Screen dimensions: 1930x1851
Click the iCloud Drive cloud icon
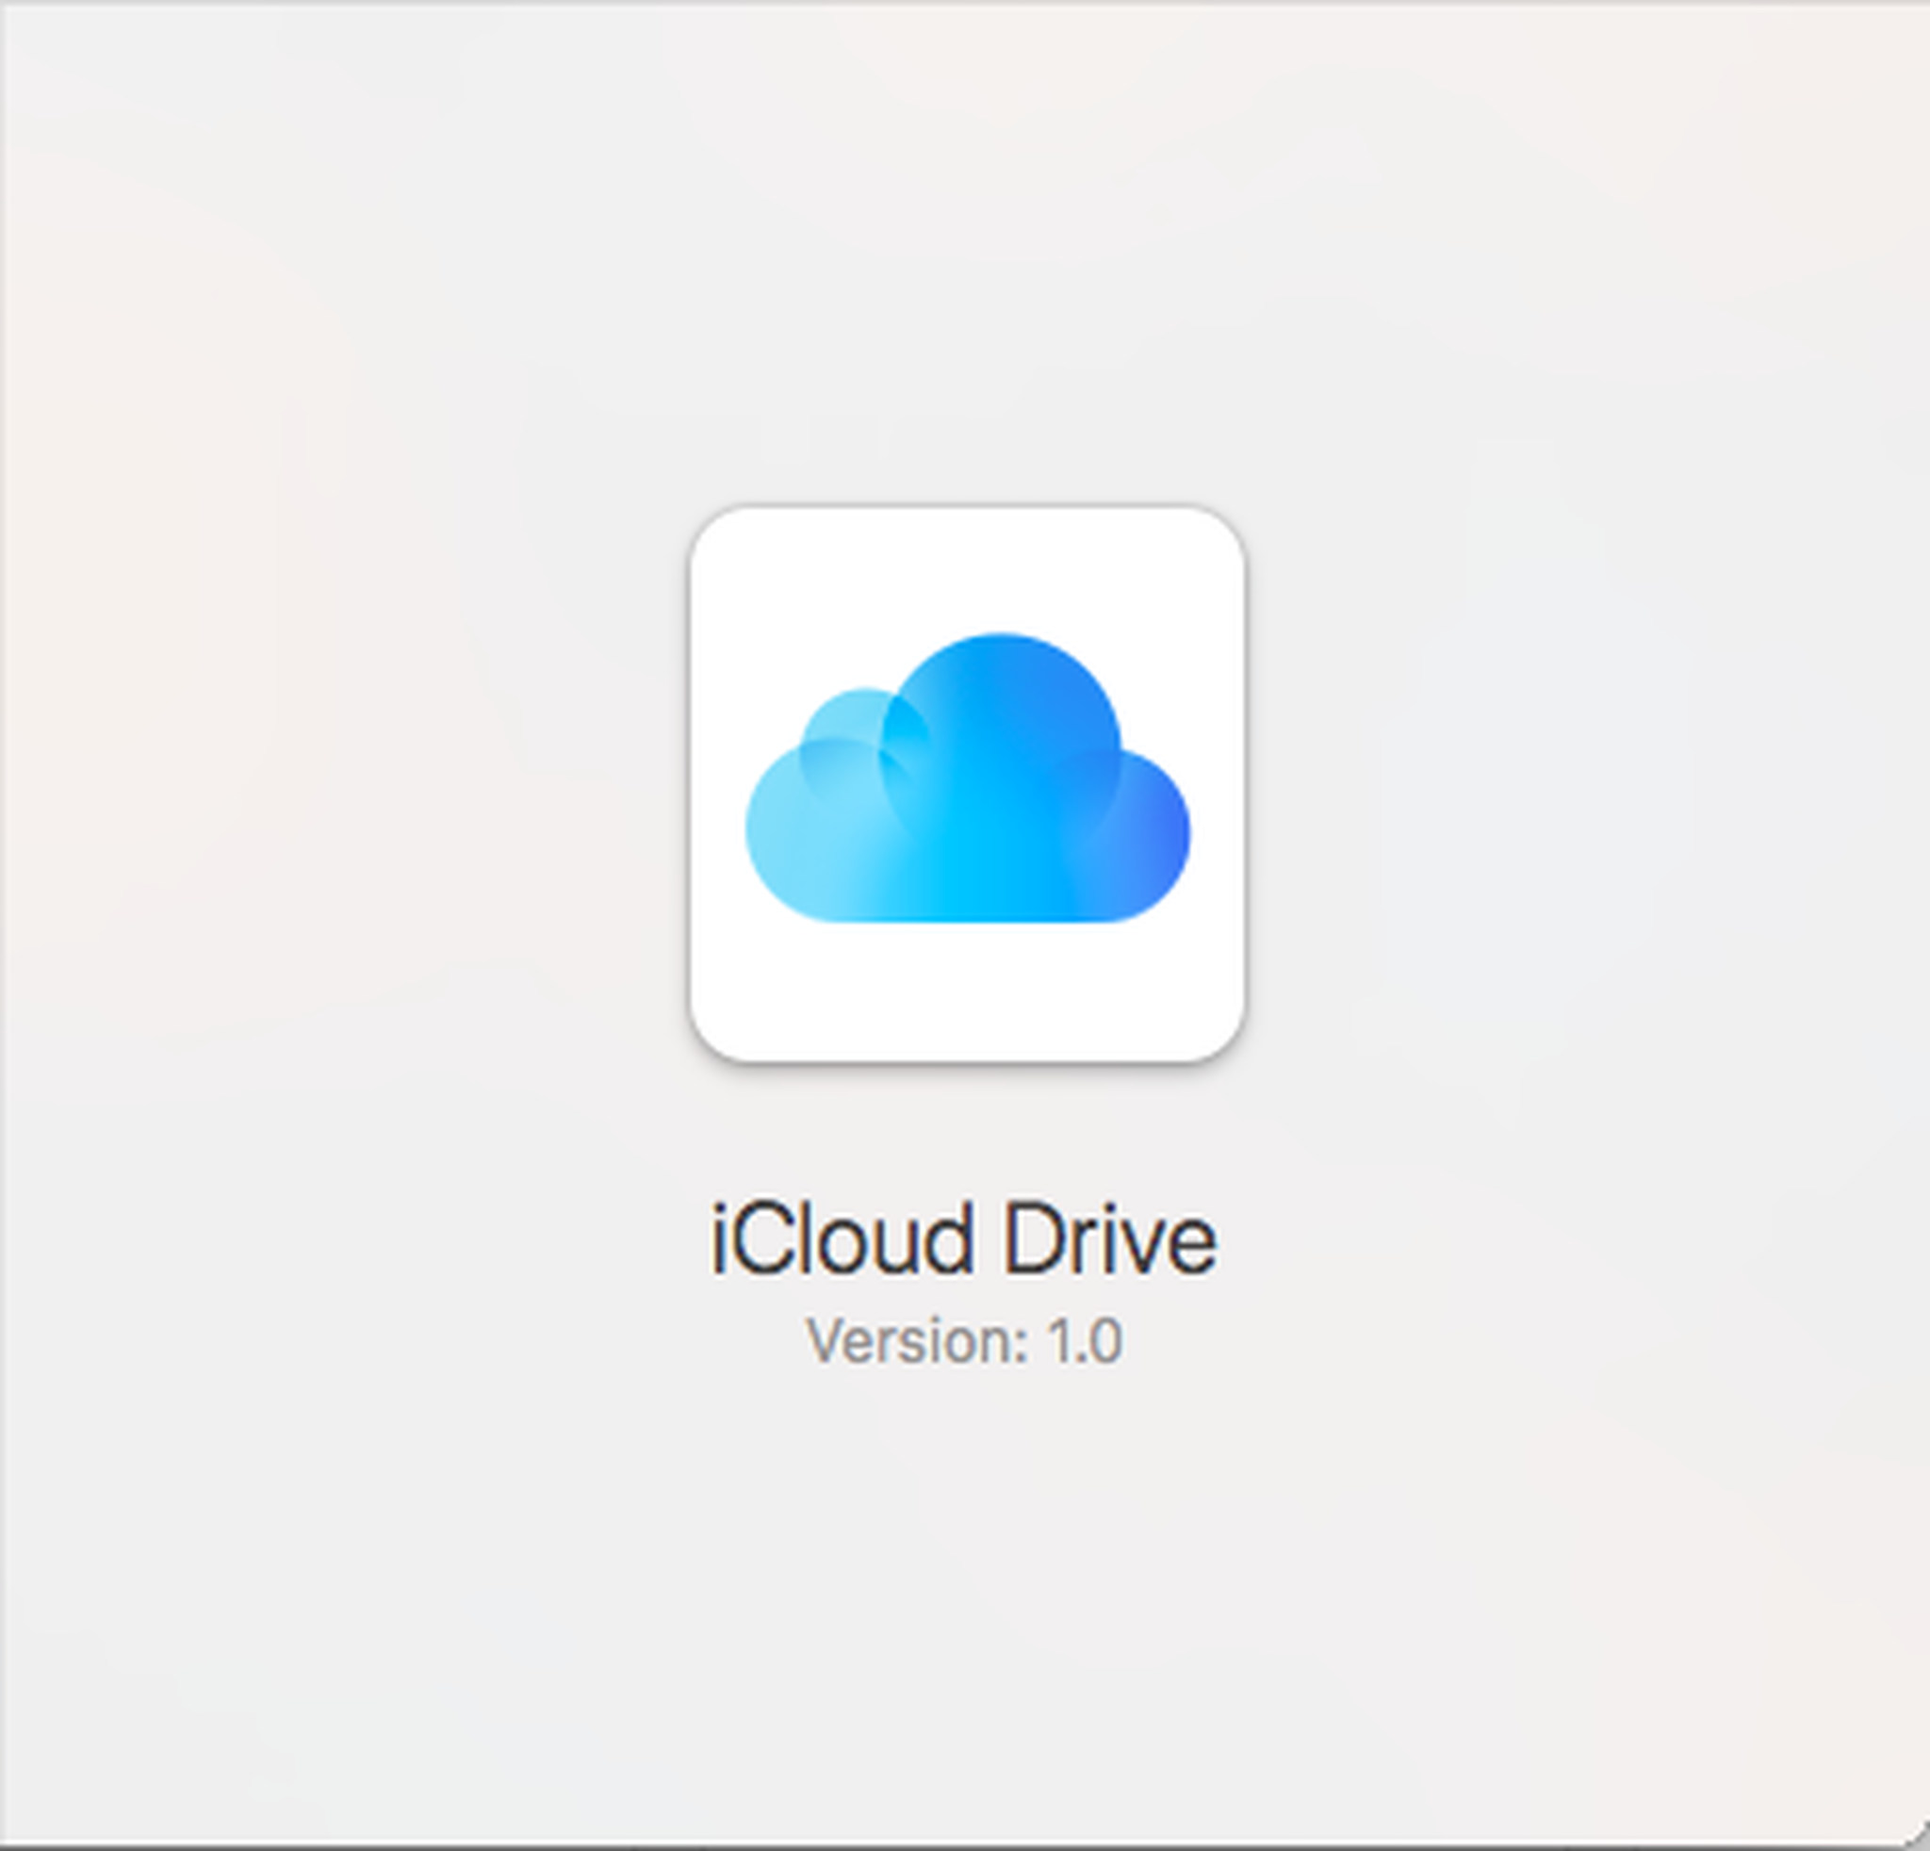[x=967, y=785]
